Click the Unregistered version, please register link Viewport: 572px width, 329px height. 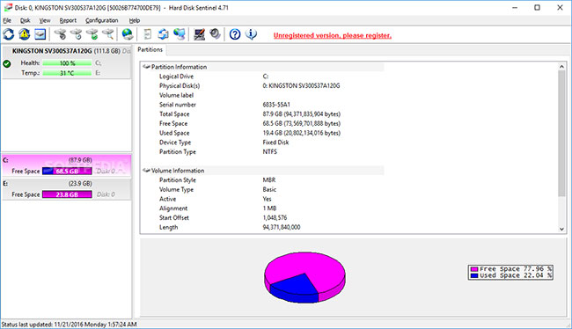coord(333,35)
